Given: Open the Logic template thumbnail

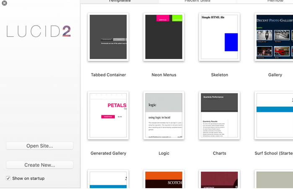Looking at the screenshot, I should coord(164,115).
